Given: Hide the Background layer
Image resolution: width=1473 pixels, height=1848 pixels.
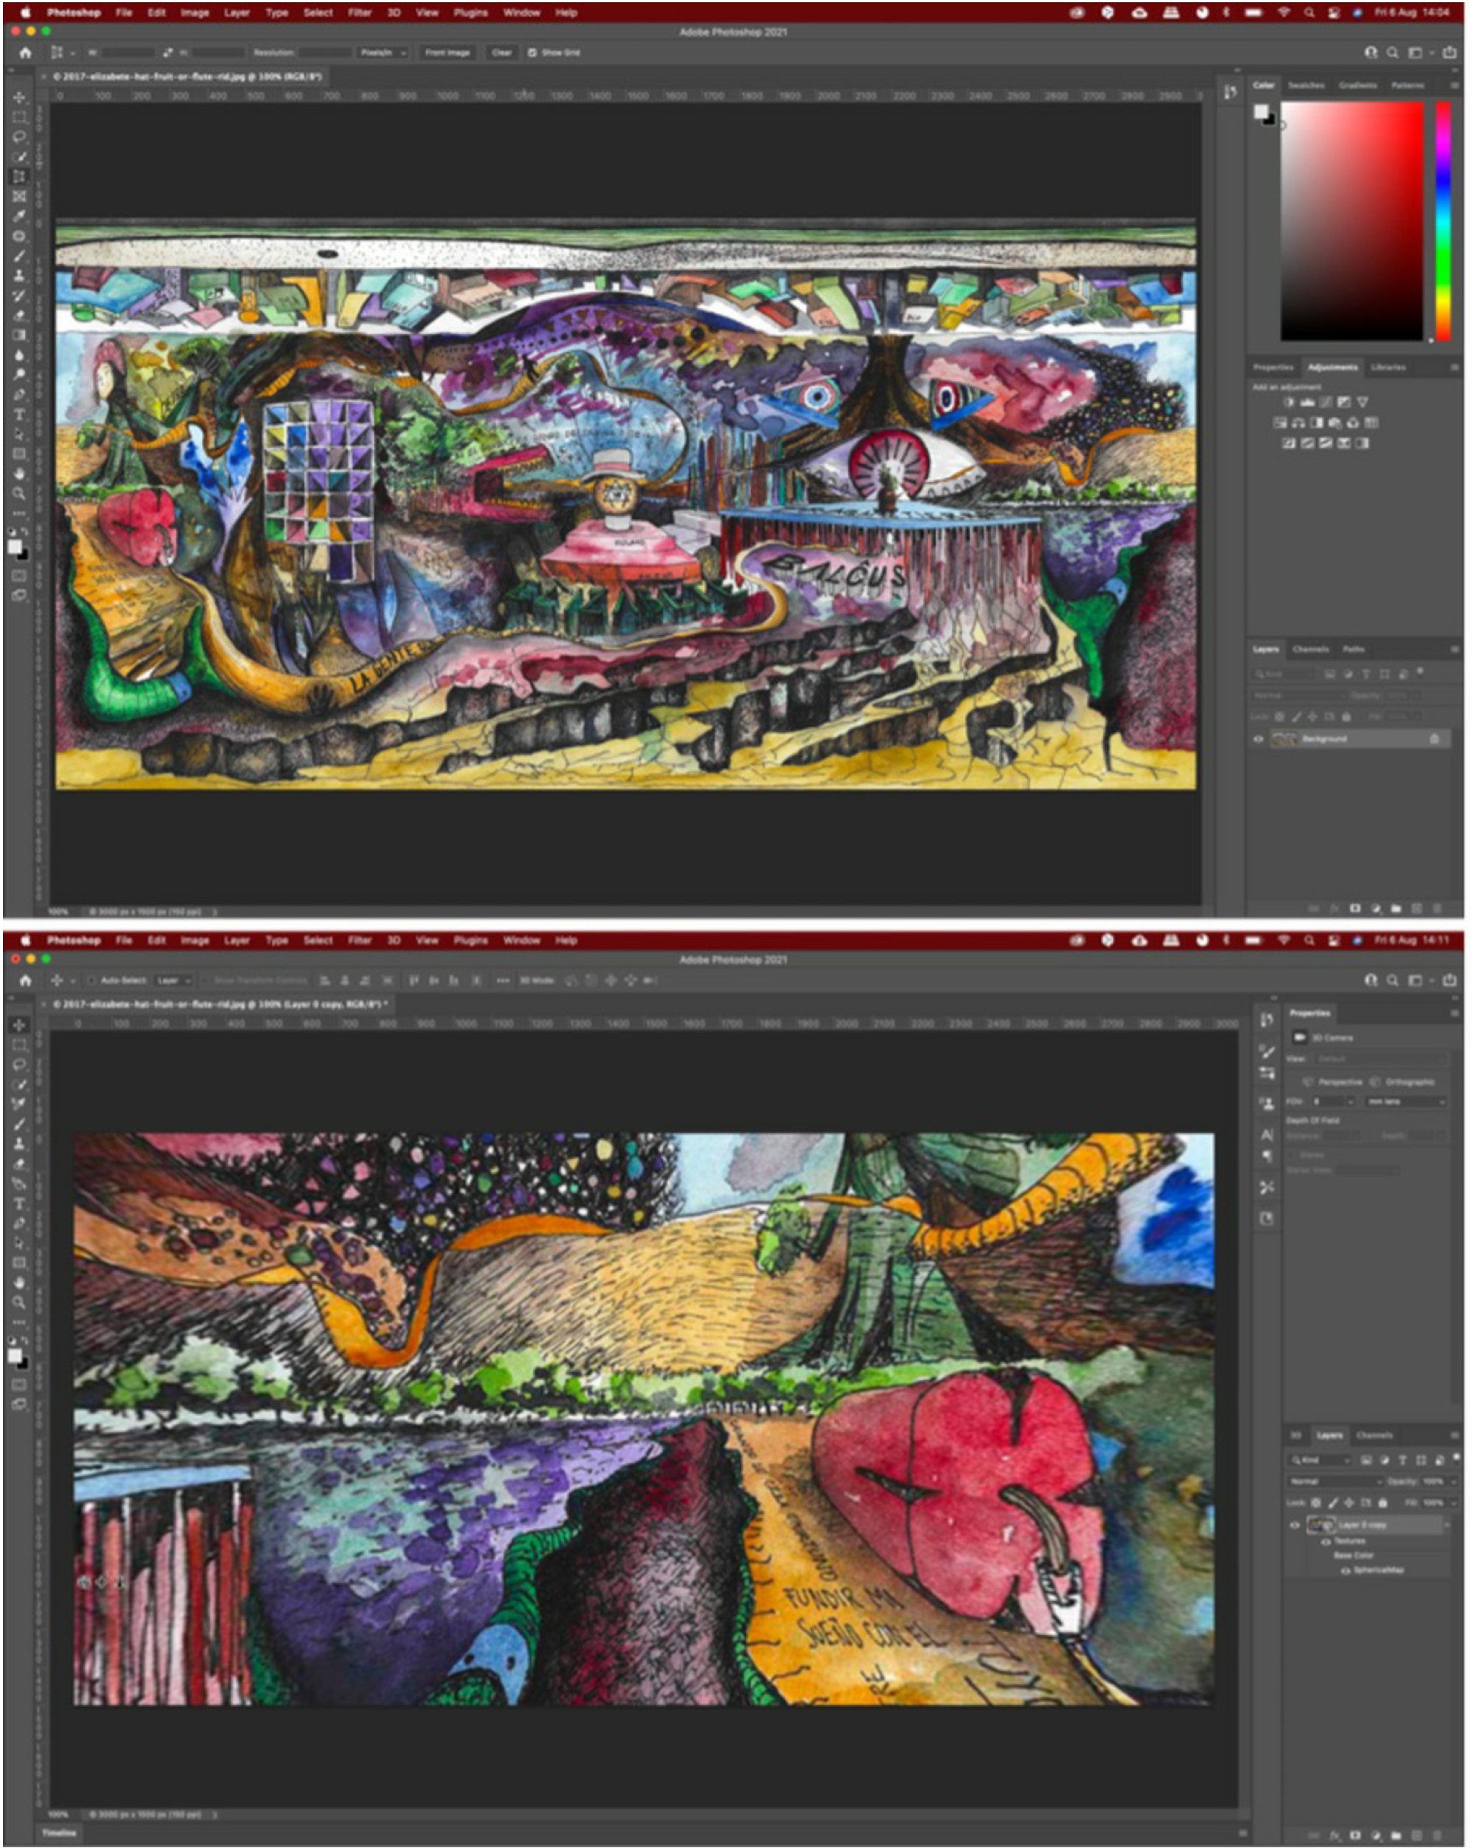Looking at the screenshot, I should (1258, 739).
